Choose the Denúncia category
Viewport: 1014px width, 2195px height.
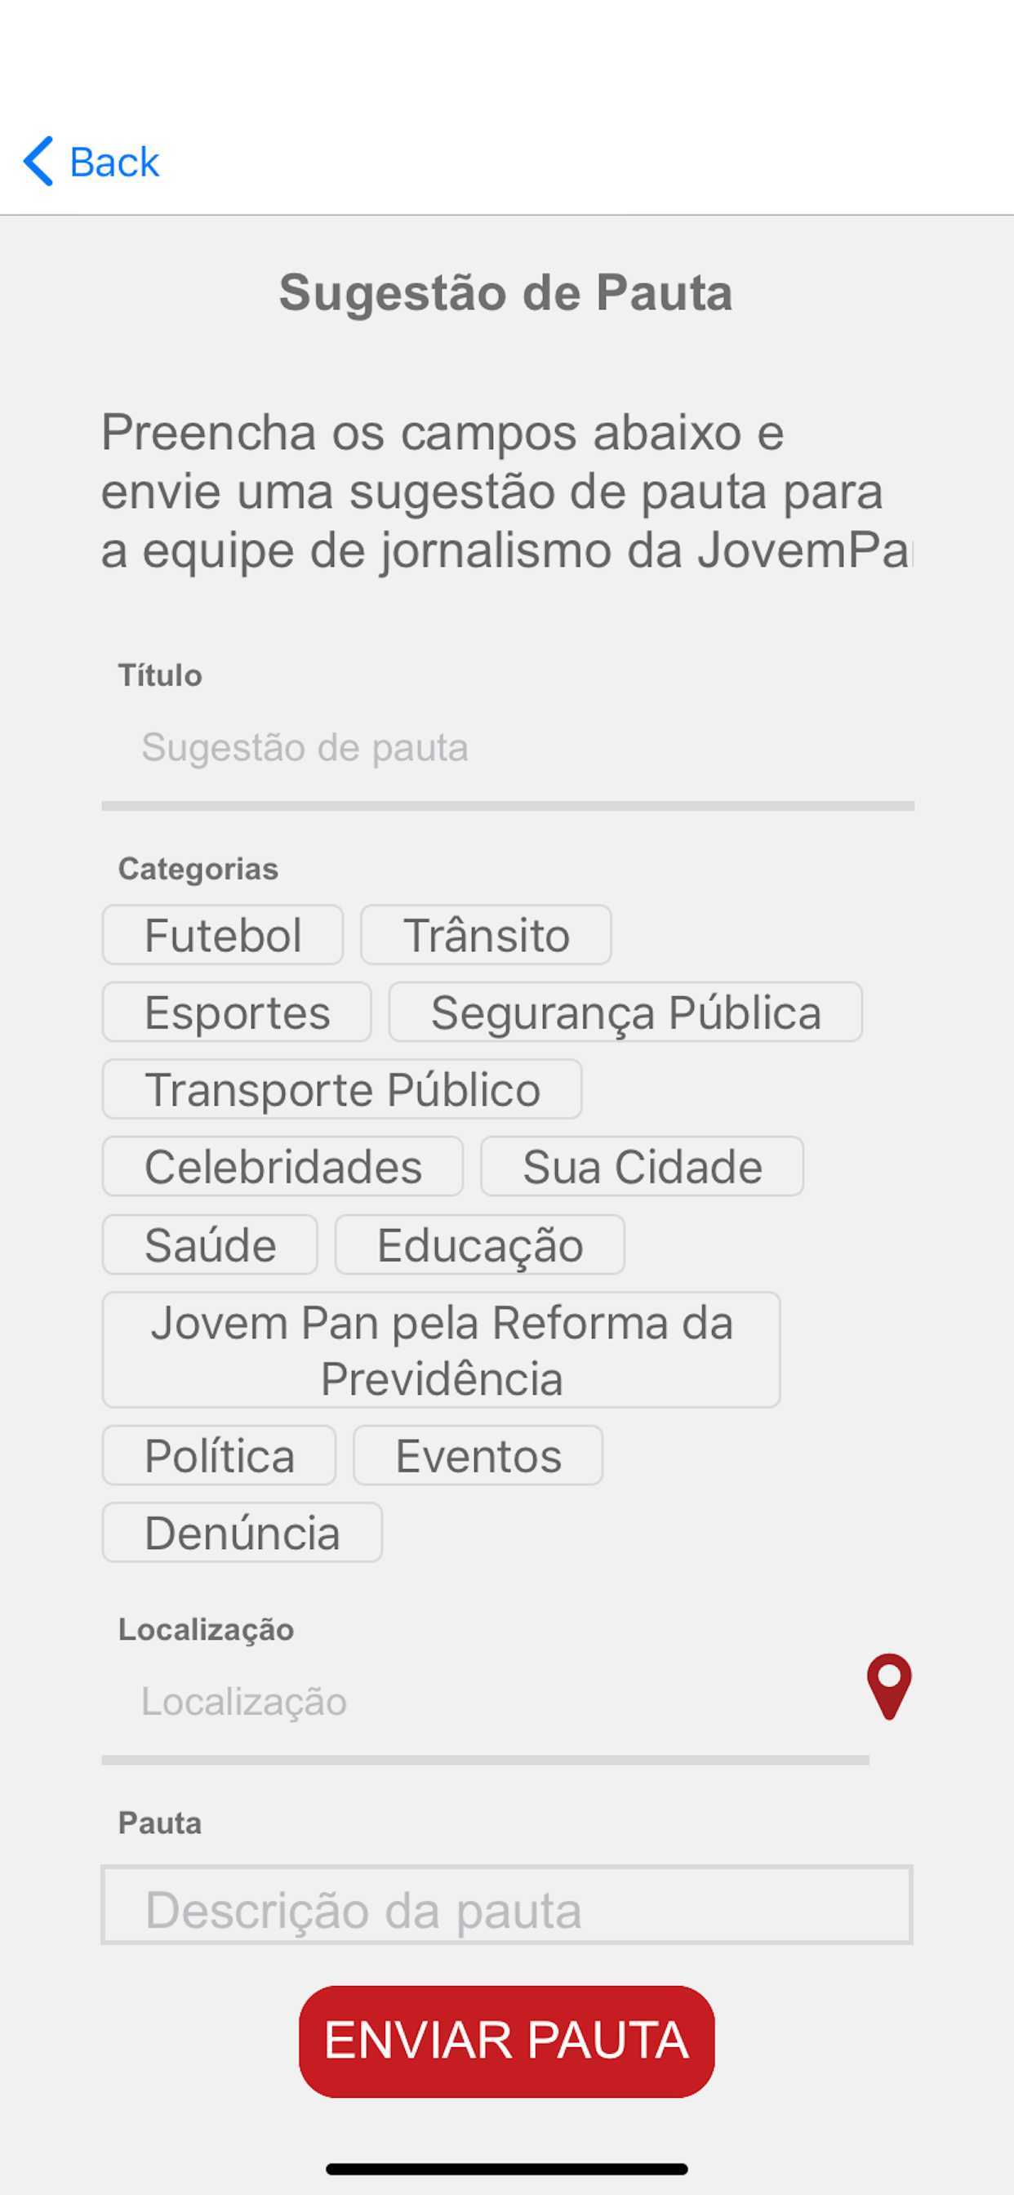click(x=242, y=1532)
